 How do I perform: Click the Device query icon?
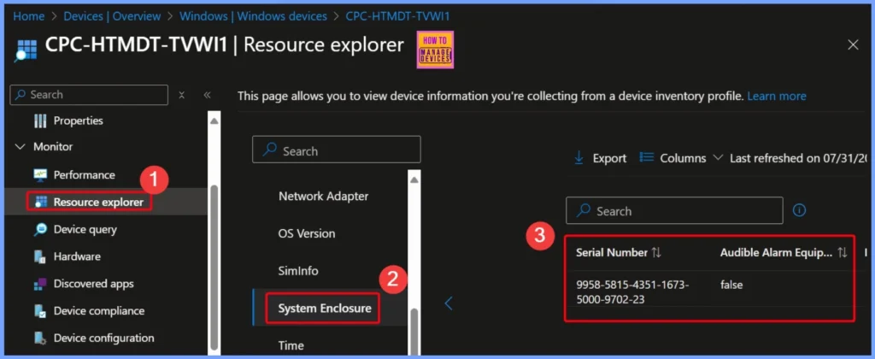[40, 229]
